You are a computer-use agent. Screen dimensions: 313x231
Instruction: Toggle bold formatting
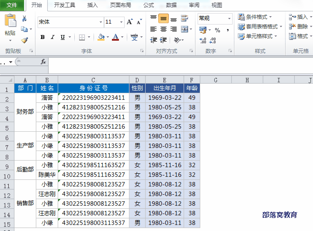42,37
